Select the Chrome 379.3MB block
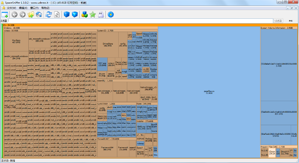 272,153
